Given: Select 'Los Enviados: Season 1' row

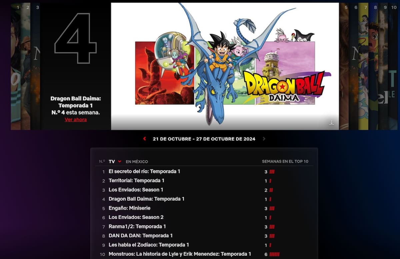Looking at the screenshot, I should point(204,190).
